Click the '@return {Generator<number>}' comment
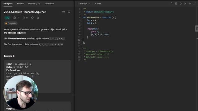 (x=100, y=12)
